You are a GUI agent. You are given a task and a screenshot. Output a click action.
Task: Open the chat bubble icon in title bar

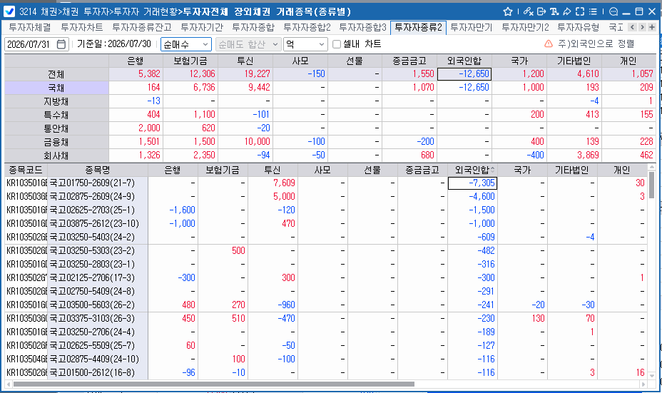click(x=613, y=11)
